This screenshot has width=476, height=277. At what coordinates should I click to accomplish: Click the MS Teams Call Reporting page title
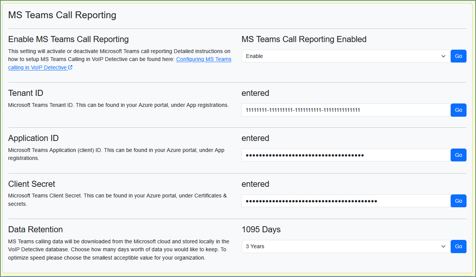(62, 15)
